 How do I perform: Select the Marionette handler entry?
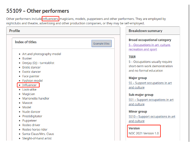click(x=36, y=98)
